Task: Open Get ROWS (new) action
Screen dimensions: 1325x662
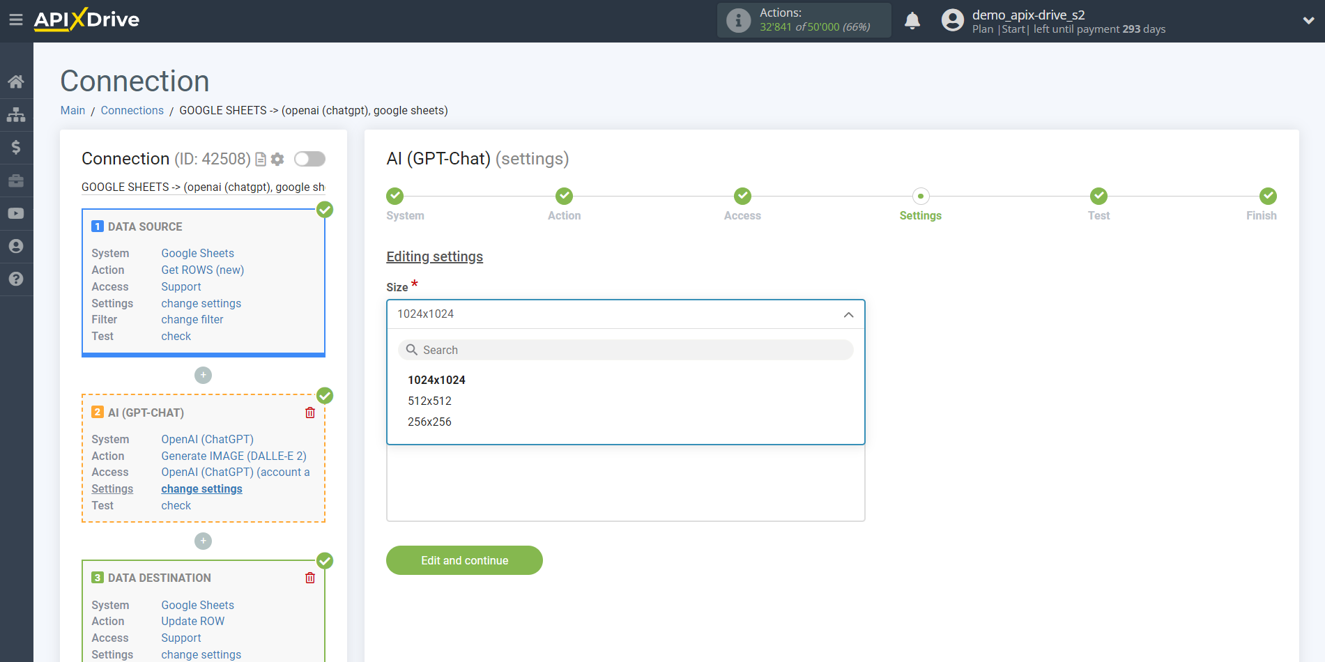Action: click(202, 270)
